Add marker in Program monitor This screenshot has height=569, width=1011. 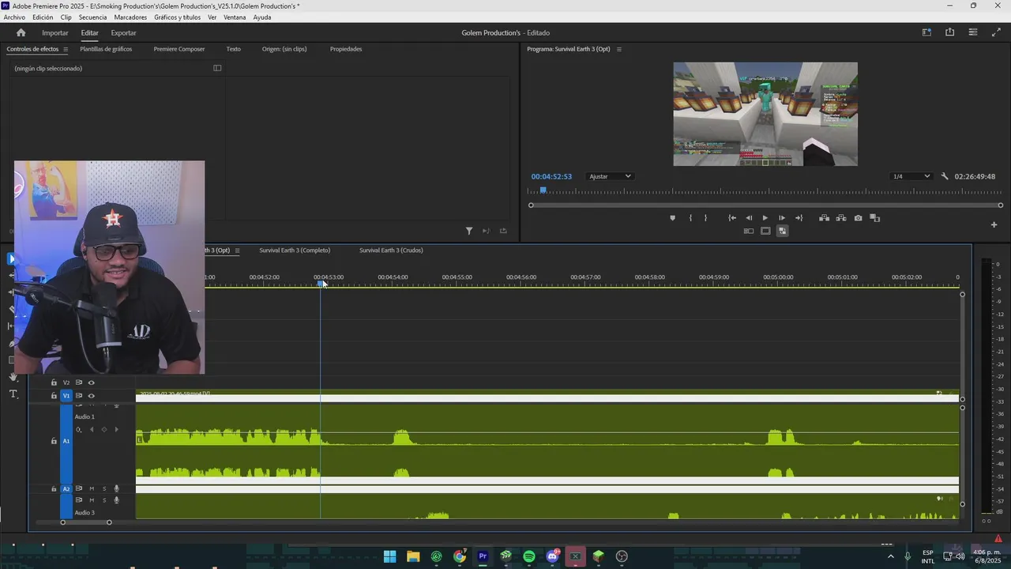click(x=672, y=218)
